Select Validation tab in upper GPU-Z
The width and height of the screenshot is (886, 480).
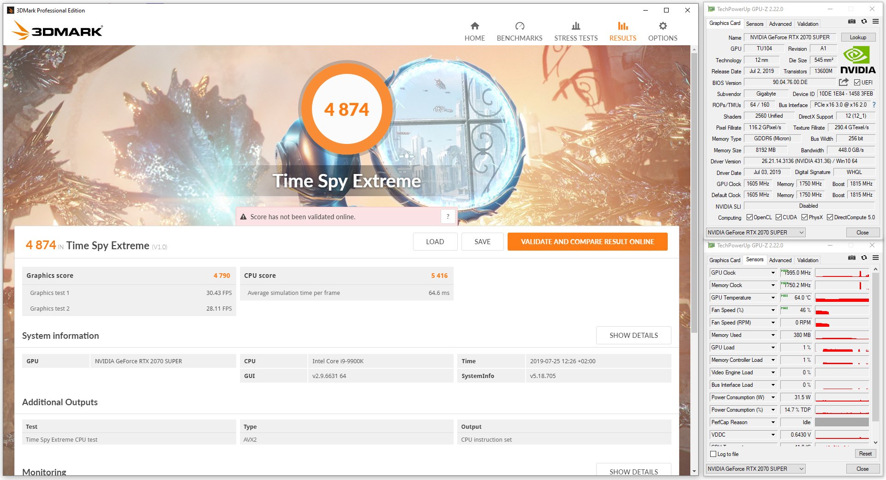tap(808, 24)
